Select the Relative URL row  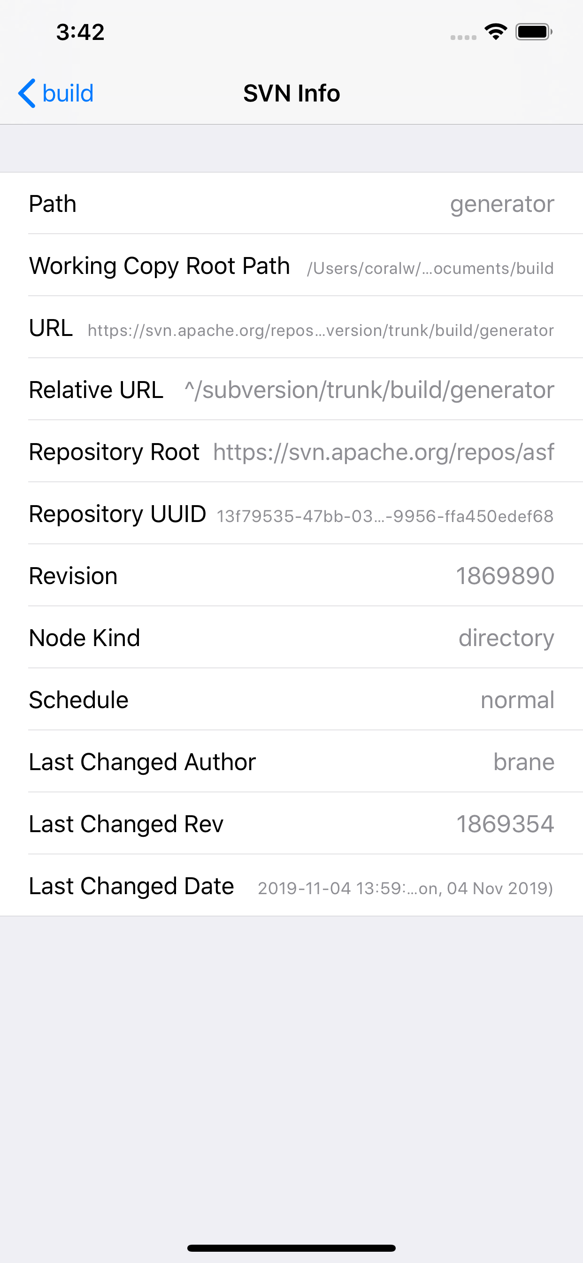pyautogui.click(x=291, y=390)
